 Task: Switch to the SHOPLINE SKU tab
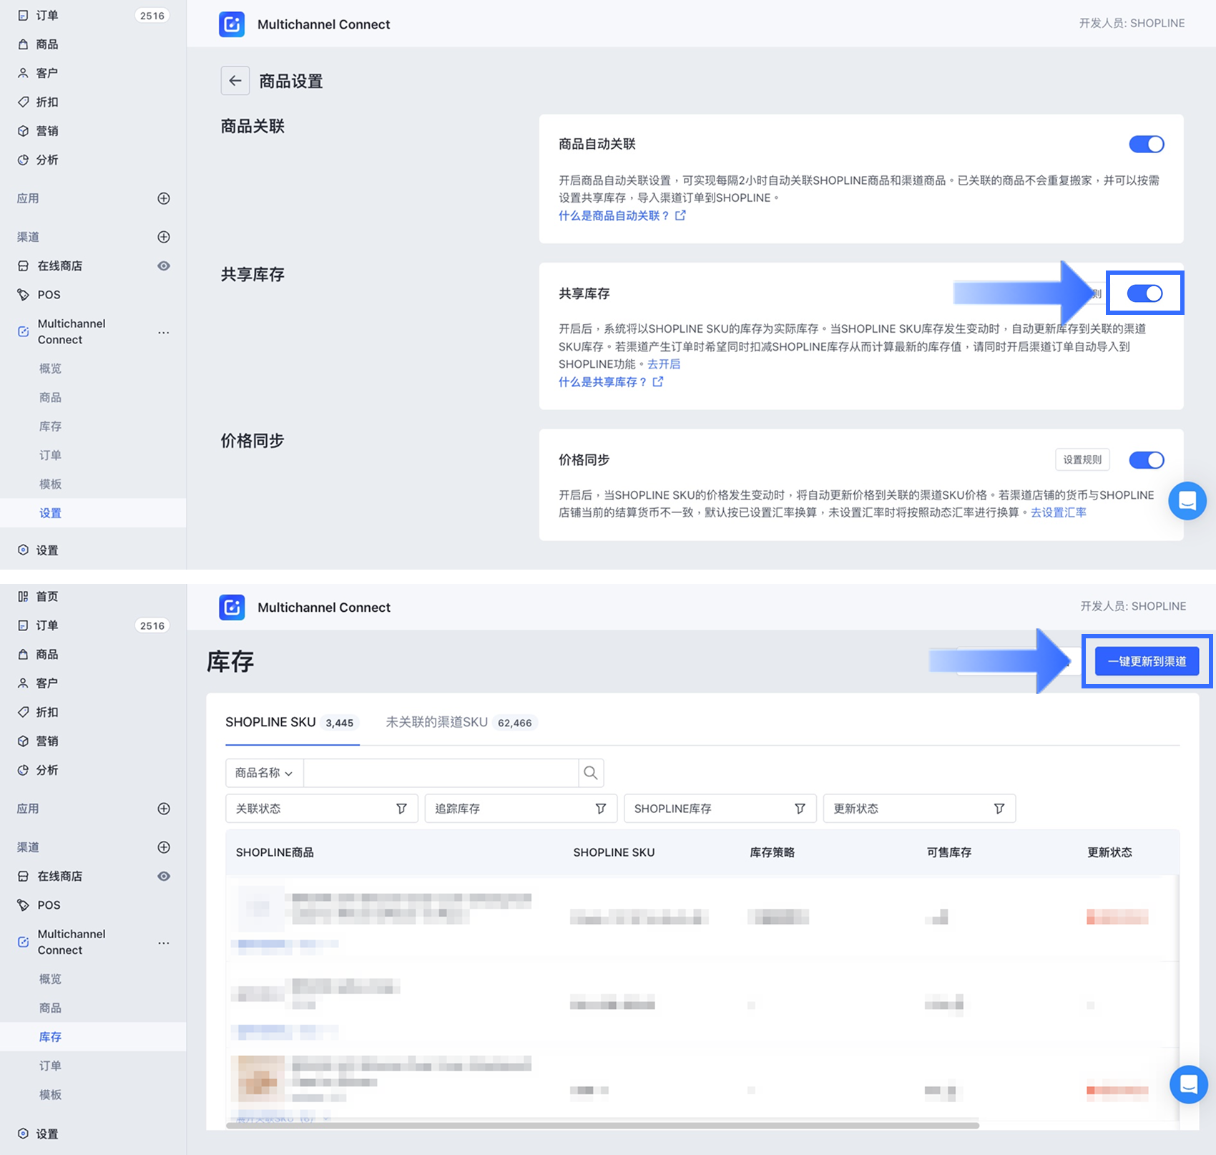[x=292, y=723]
